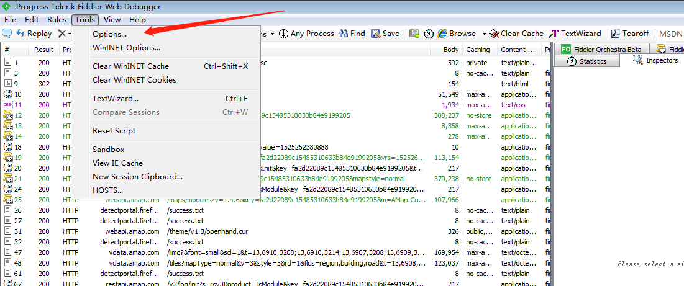This screenshot has width=684, height=286.
Task: Select session 11 CSS icon
Action: pyautogui.click(x=8, y=105)
